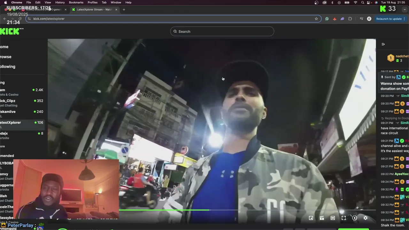The width and height of the screenshot is (409, 230).
Task: Click the webcam overlay thumbnail
Action: pyautogui.click(x=66, y=189)
